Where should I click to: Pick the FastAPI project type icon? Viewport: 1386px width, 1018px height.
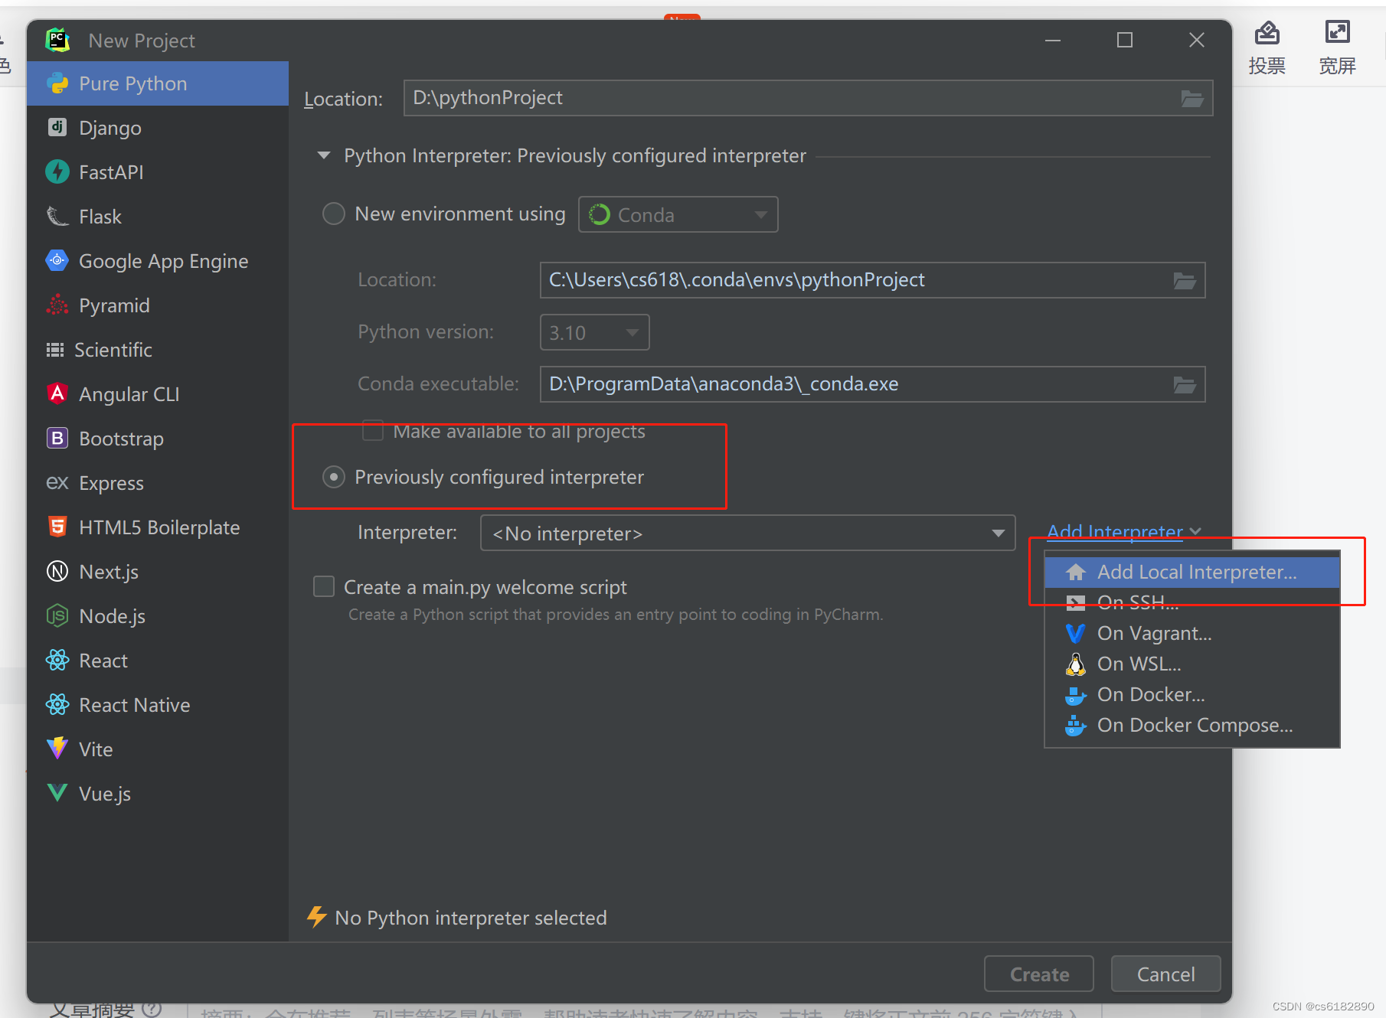coord(57,171)
